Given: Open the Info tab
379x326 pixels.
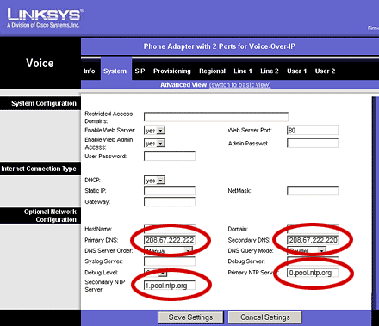Looking at the screenshot, I should pos(90,71).
